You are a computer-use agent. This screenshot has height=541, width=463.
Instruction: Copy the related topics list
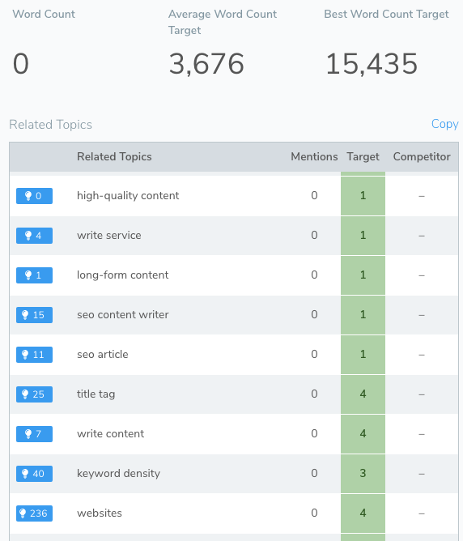click(444, 124)
